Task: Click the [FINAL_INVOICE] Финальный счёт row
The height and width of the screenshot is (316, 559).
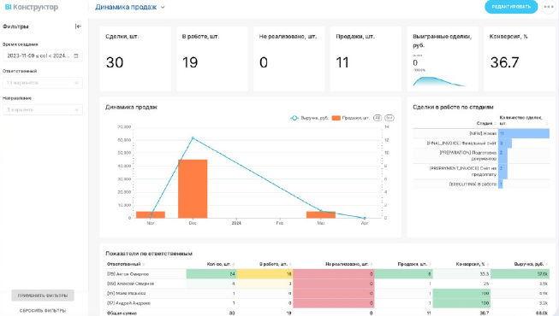Action: [481, 143]
